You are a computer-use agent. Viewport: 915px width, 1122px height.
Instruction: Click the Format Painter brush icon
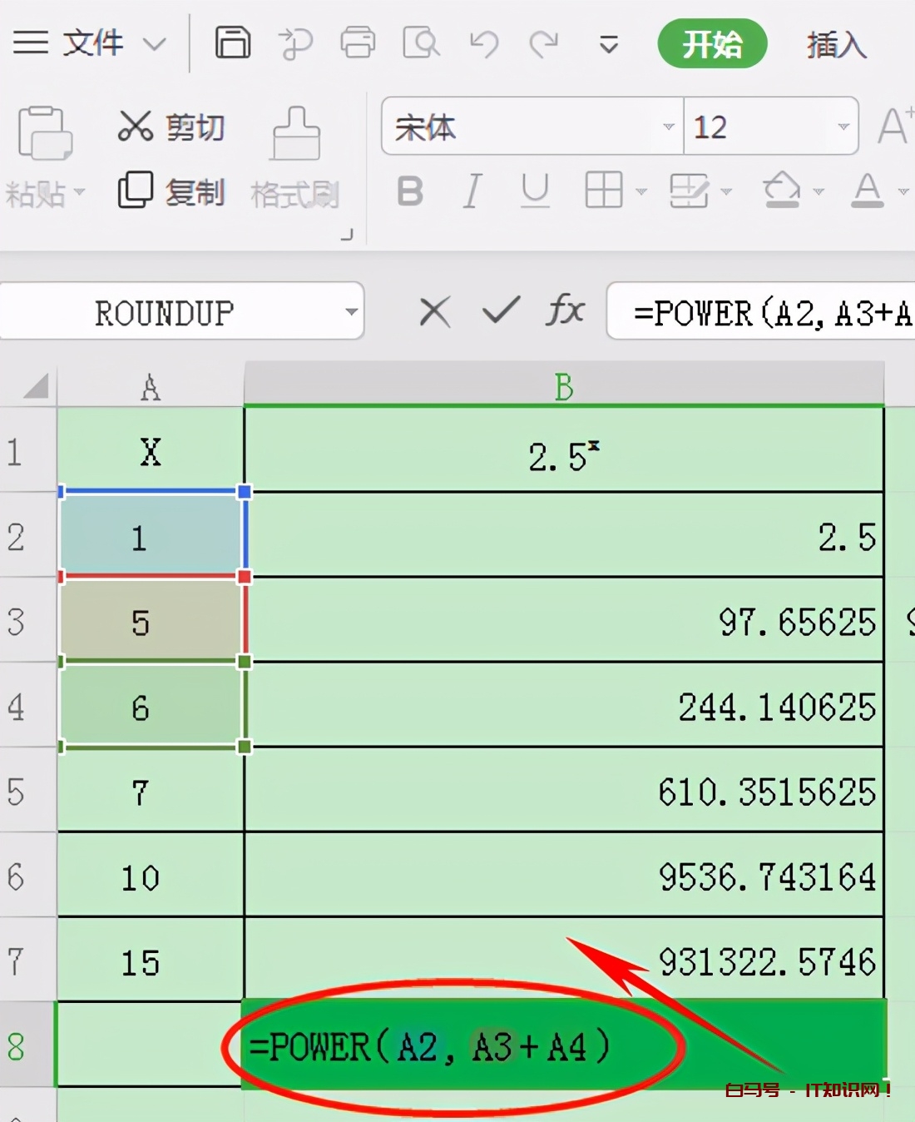point(295,133)
